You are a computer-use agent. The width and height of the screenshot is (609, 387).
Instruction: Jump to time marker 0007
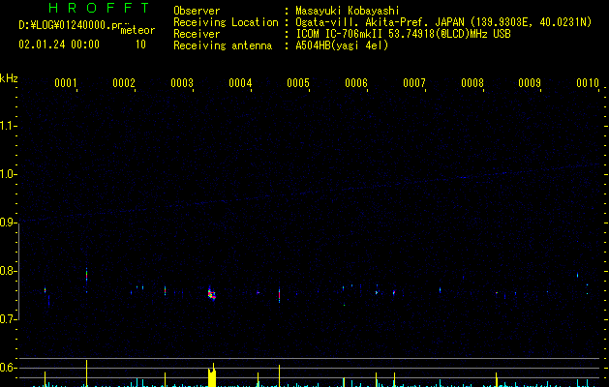[414, 83]
